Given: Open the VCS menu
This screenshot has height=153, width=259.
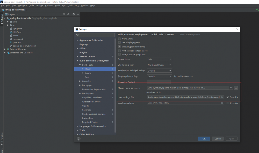Looking at the screenshot, I should 77,5.
